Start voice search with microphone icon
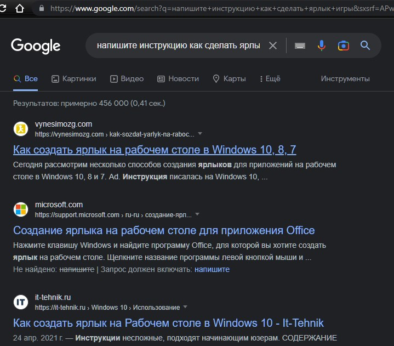This screenshot has height=346, width=394. tap(322, 46)
